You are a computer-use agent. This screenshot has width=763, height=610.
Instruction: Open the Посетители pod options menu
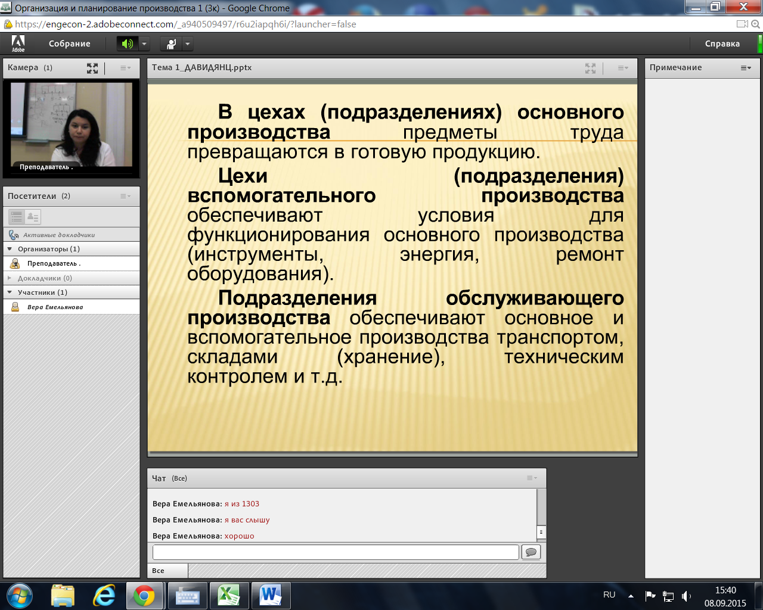(x=125, y=196)
